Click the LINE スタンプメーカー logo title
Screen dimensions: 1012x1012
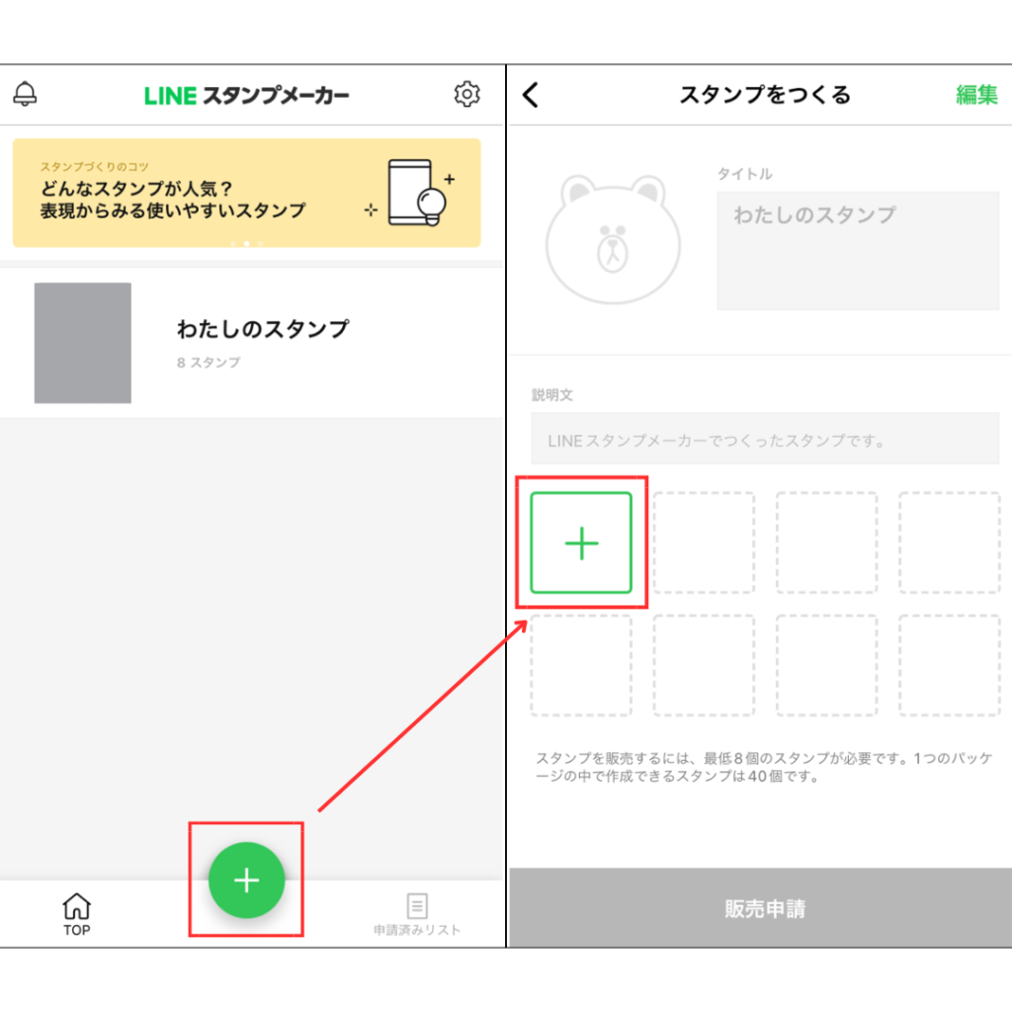246,96
